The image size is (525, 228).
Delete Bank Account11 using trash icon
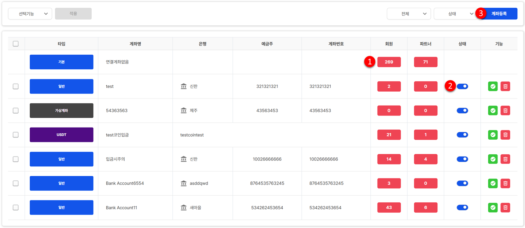505,207
